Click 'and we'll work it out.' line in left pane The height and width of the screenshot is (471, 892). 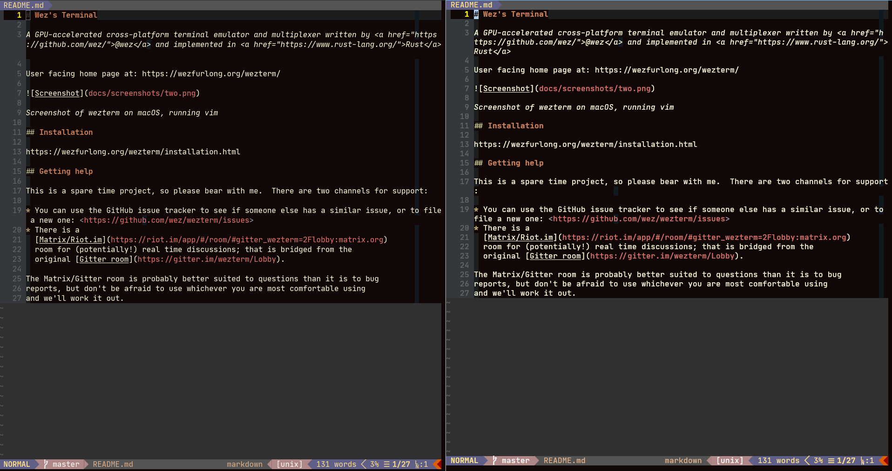[75, 298]
